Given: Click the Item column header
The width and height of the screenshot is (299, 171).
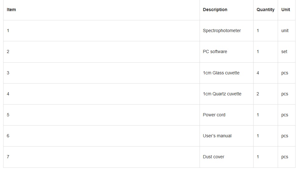Looking at the screenshot, I should tap(11, 10).
